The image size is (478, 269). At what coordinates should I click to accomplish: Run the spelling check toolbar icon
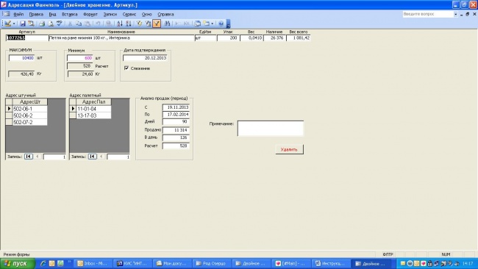(60, 24)
